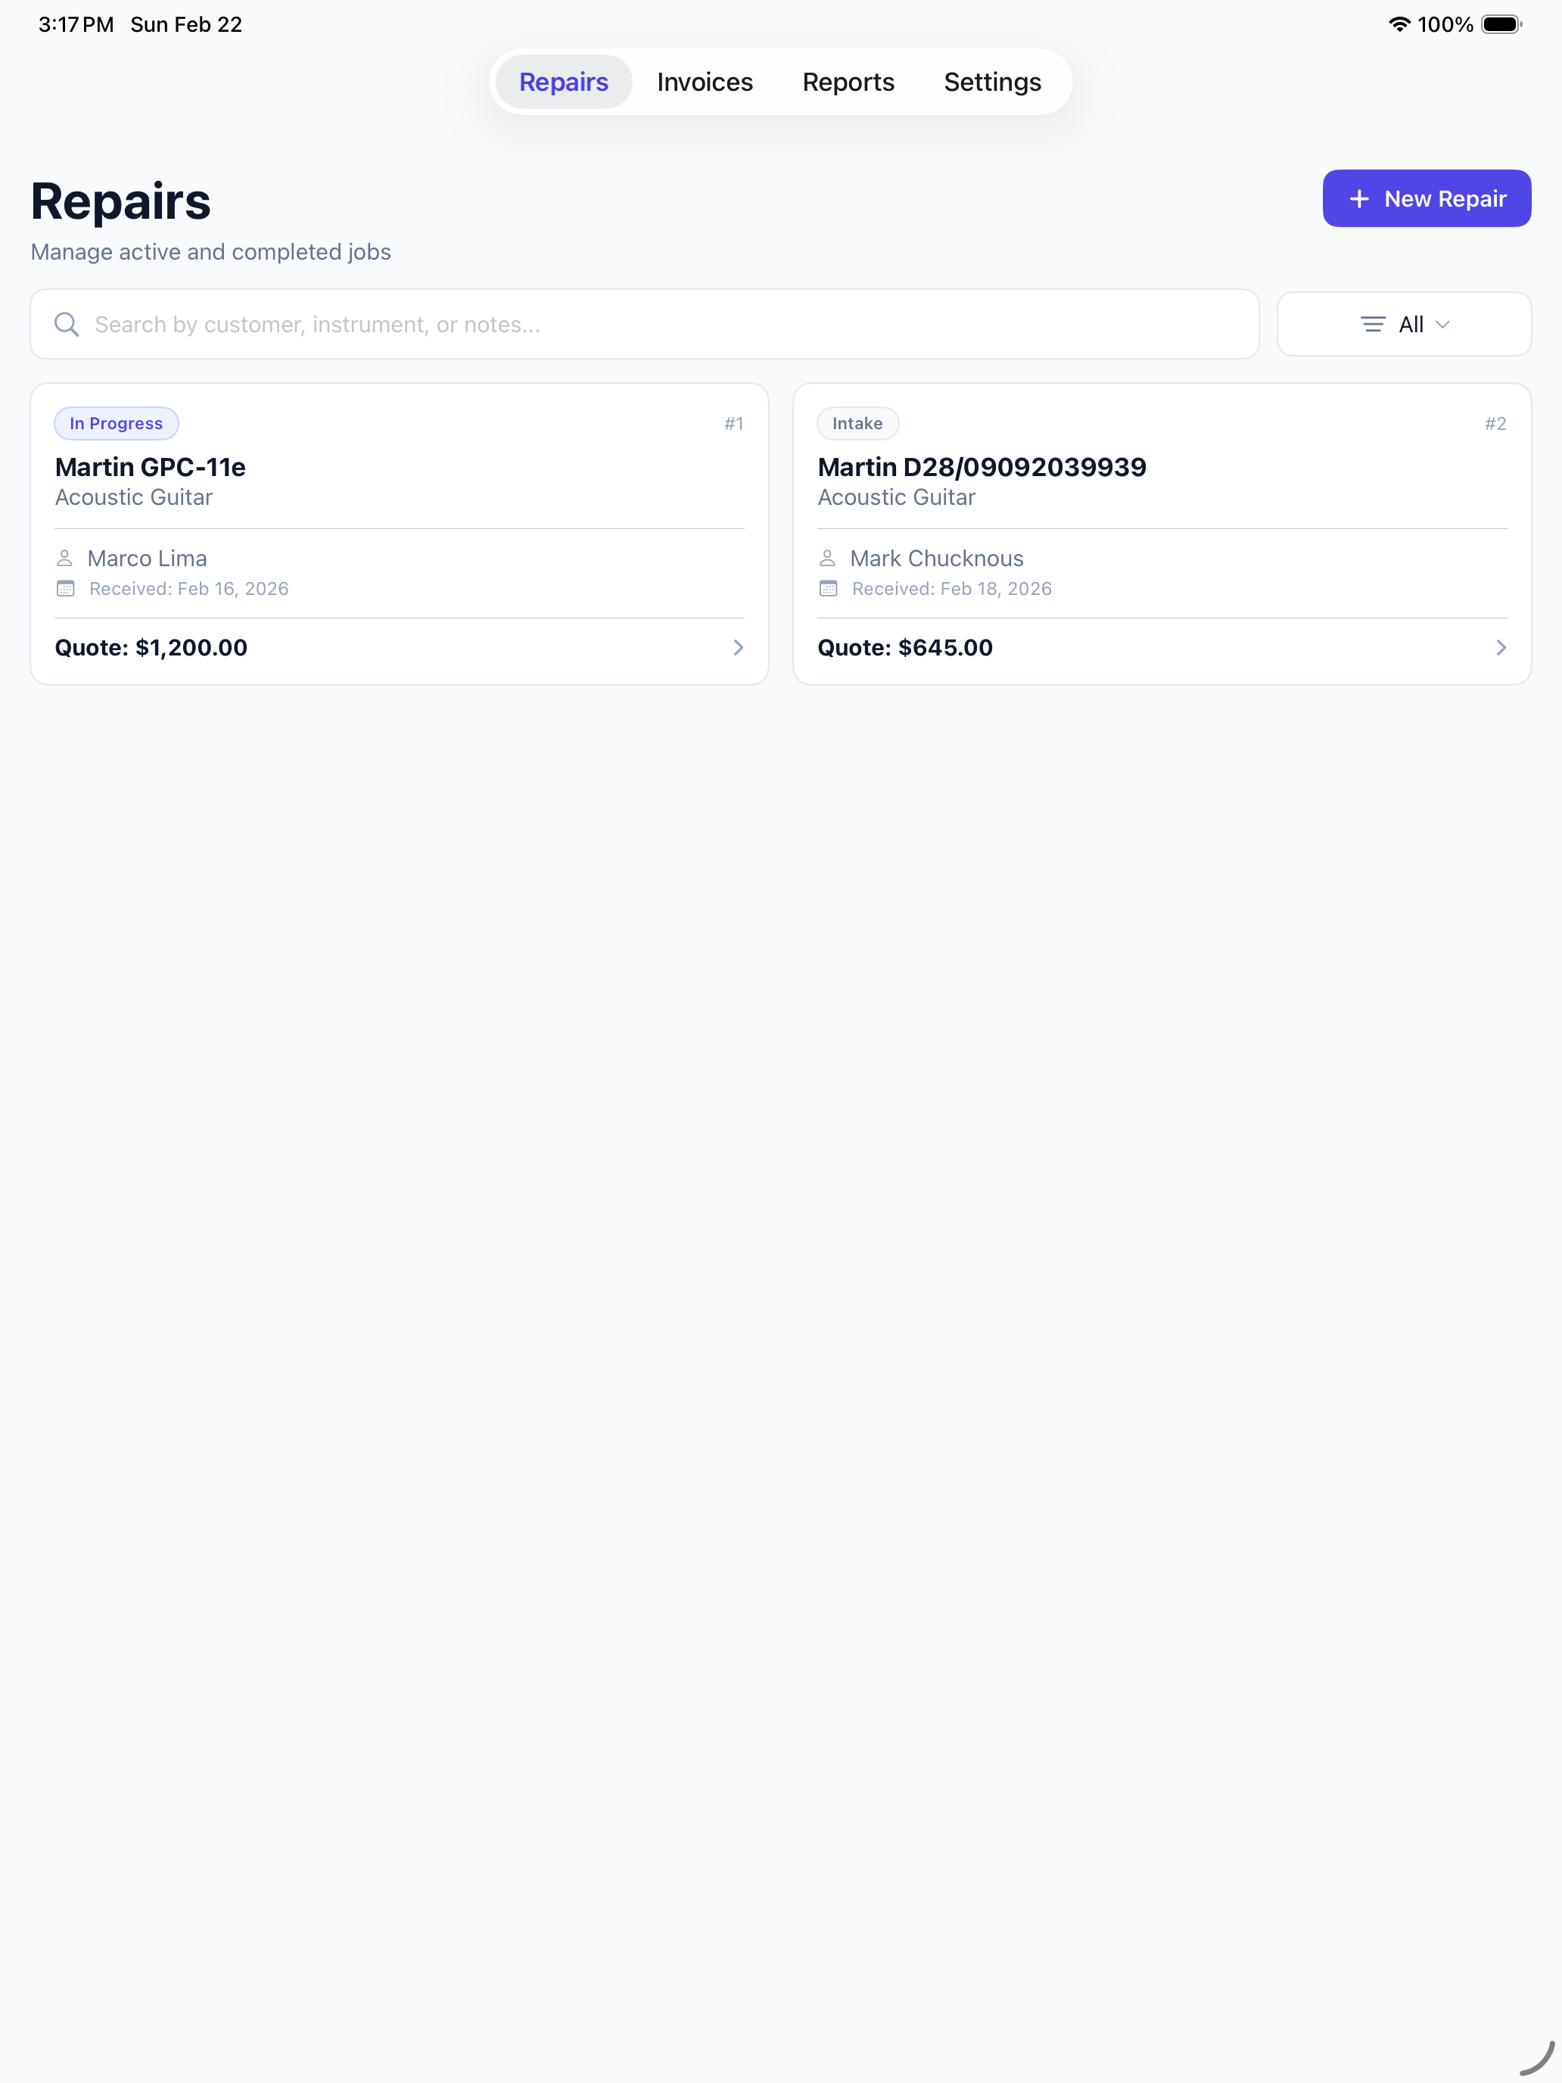Open Martin D28 details via right chevron
The width and height of the screenshot is (1562, 2083).
pyautogui.click(x=1500, y=647)
